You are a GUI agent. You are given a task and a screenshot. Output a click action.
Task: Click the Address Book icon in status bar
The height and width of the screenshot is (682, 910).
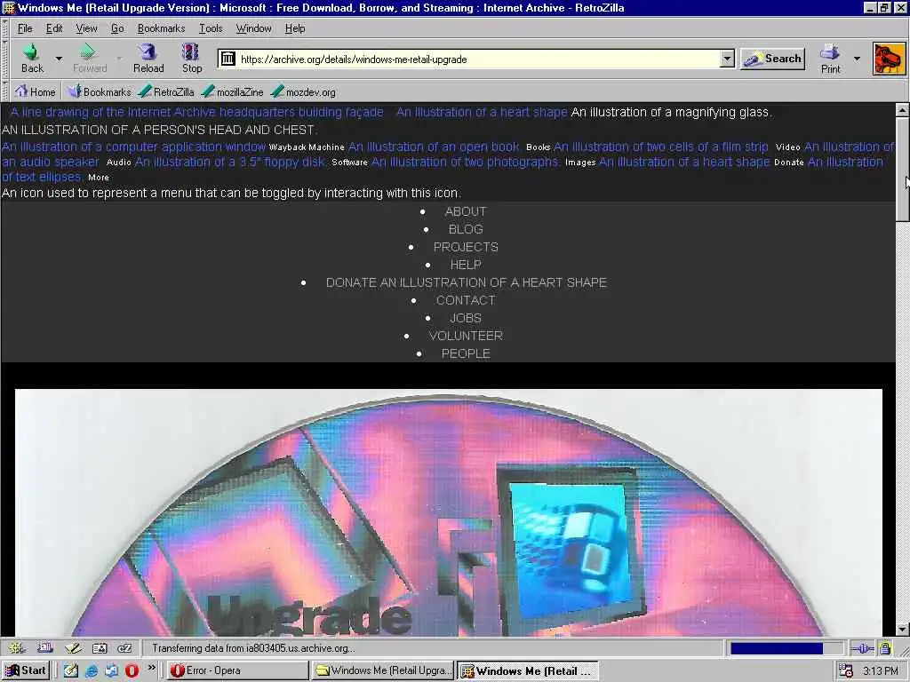pos(100,648)
